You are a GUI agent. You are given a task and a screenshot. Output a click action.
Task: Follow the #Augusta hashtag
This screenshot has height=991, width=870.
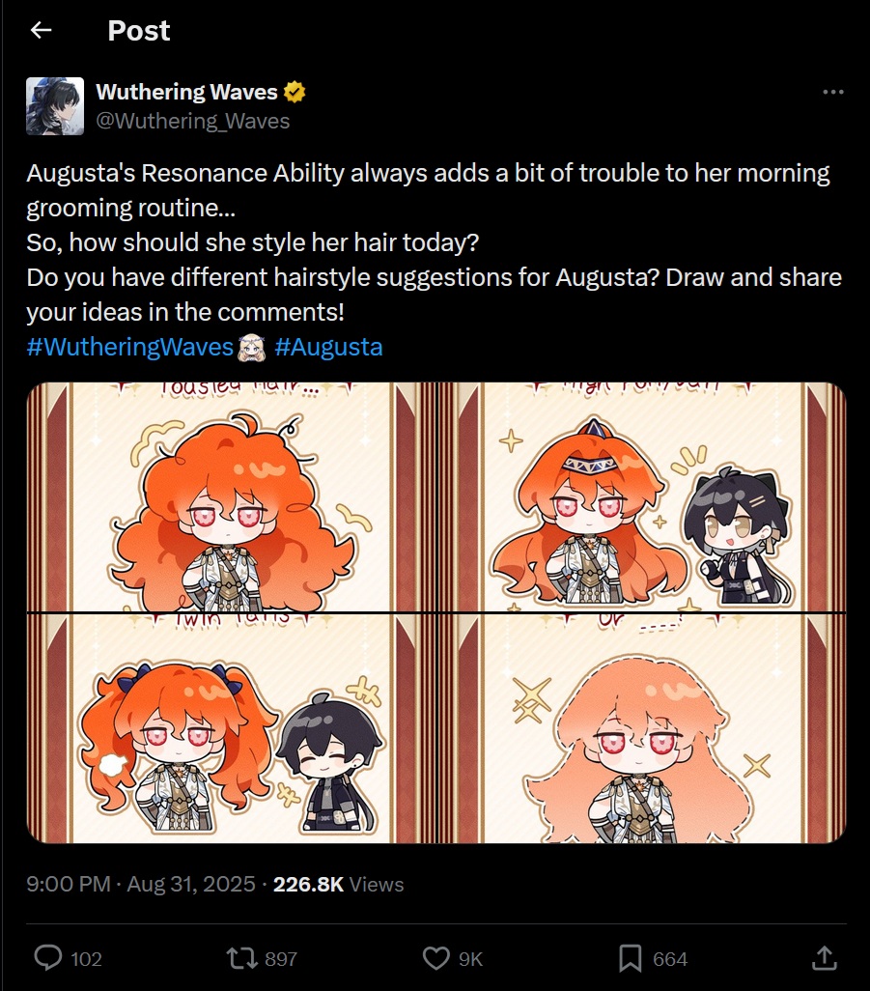point(328,347)
